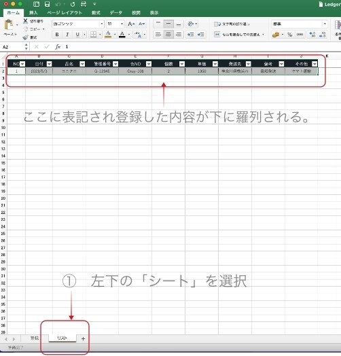Click the Name Box showing A2
The width and height of the screenshot is (341, 356).
coord(13,47)
